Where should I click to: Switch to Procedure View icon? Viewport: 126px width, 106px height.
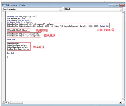pos(3,102)
